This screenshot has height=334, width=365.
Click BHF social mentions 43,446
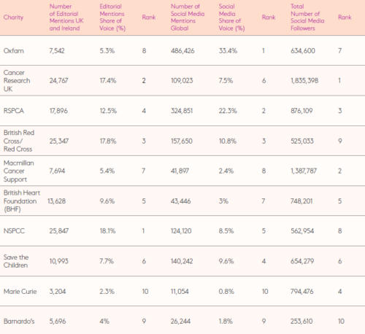180,201
